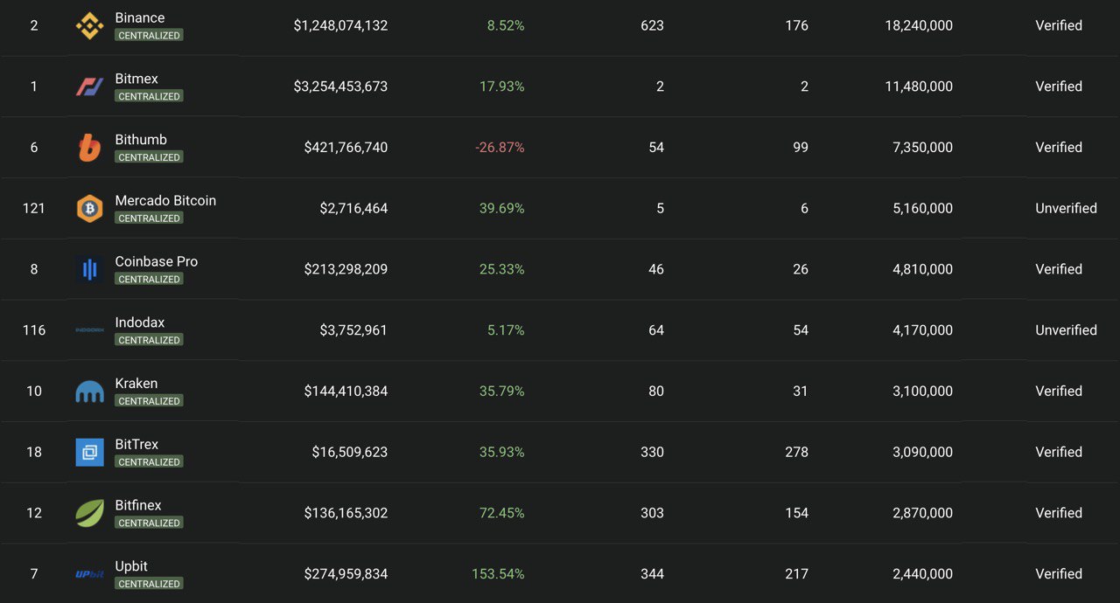Open the Binance exchange name link
Image resolution: width=1120 pixels, height=603 pixels.
(x=140, y=17)
